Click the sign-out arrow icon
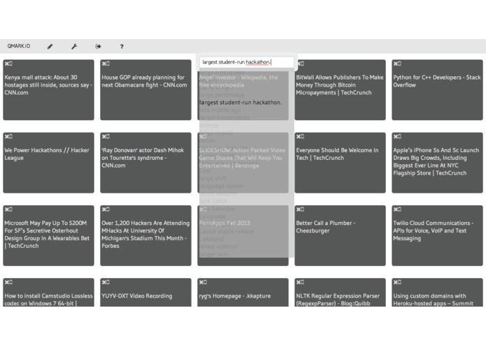The height and width of the screenshot is (345, 486). coord(98,46)
